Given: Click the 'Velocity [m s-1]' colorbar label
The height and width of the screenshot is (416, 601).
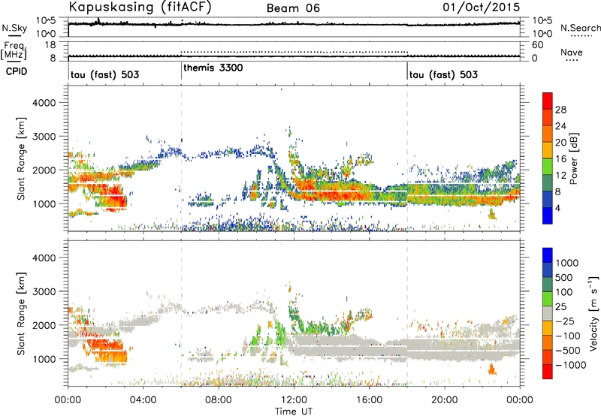Looking at the screenshot, I should click(x=593, y=313).
